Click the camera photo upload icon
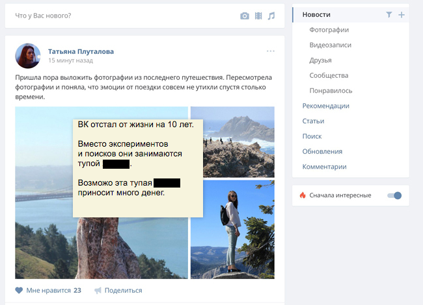Image resolution: width=423 pixels, height=305 pixels. 245,16
